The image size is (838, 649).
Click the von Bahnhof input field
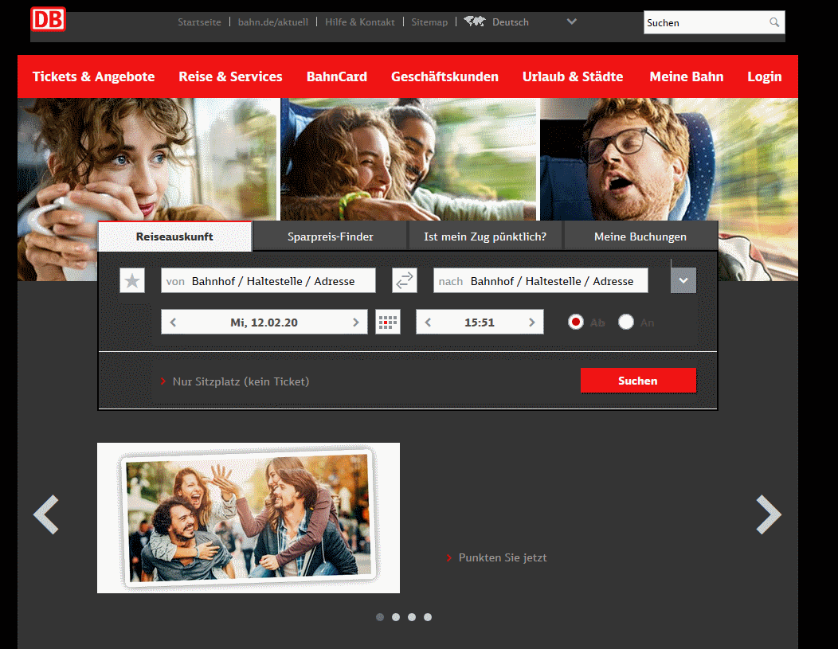pos(268,280)
